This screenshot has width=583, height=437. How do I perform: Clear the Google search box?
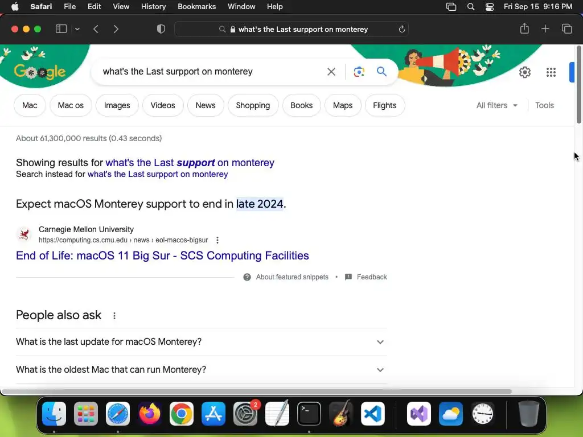click(331, 71)
